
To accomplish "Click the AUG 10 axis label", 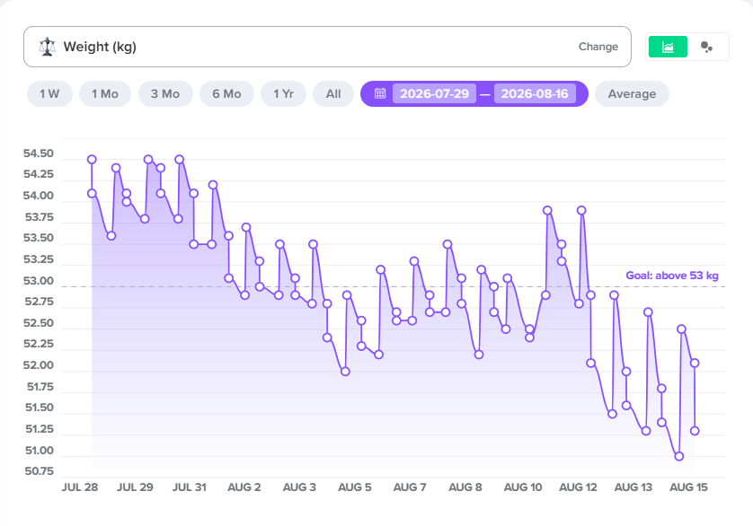I will pos(522,487).
